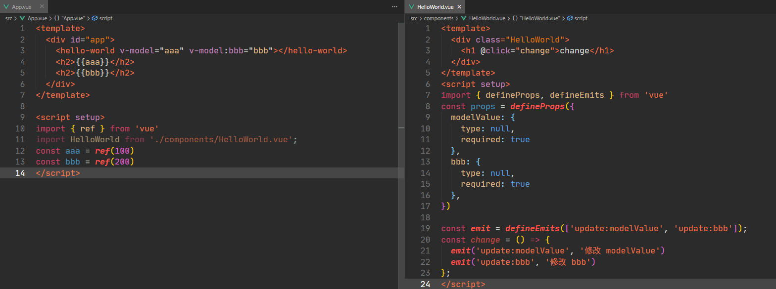
Task: Open 'App.vue' file breadcrumb dropdown
Action: click(x=37, y=18)
